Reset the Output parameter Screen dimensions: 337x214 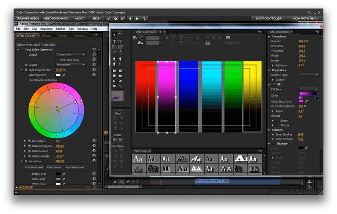pos(94,55)
